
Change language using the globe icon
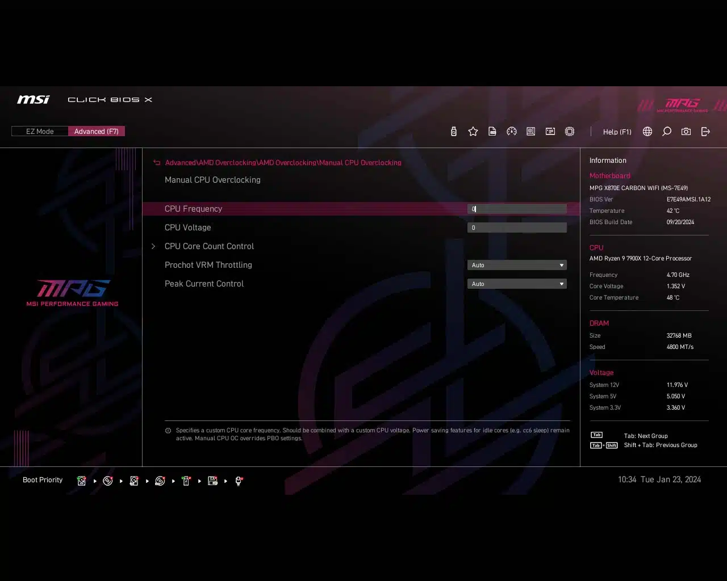647,132
